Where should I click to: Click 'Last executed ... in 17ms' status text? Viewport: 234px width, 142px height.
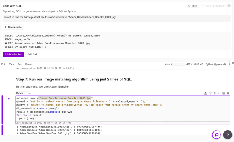[44, 123]
